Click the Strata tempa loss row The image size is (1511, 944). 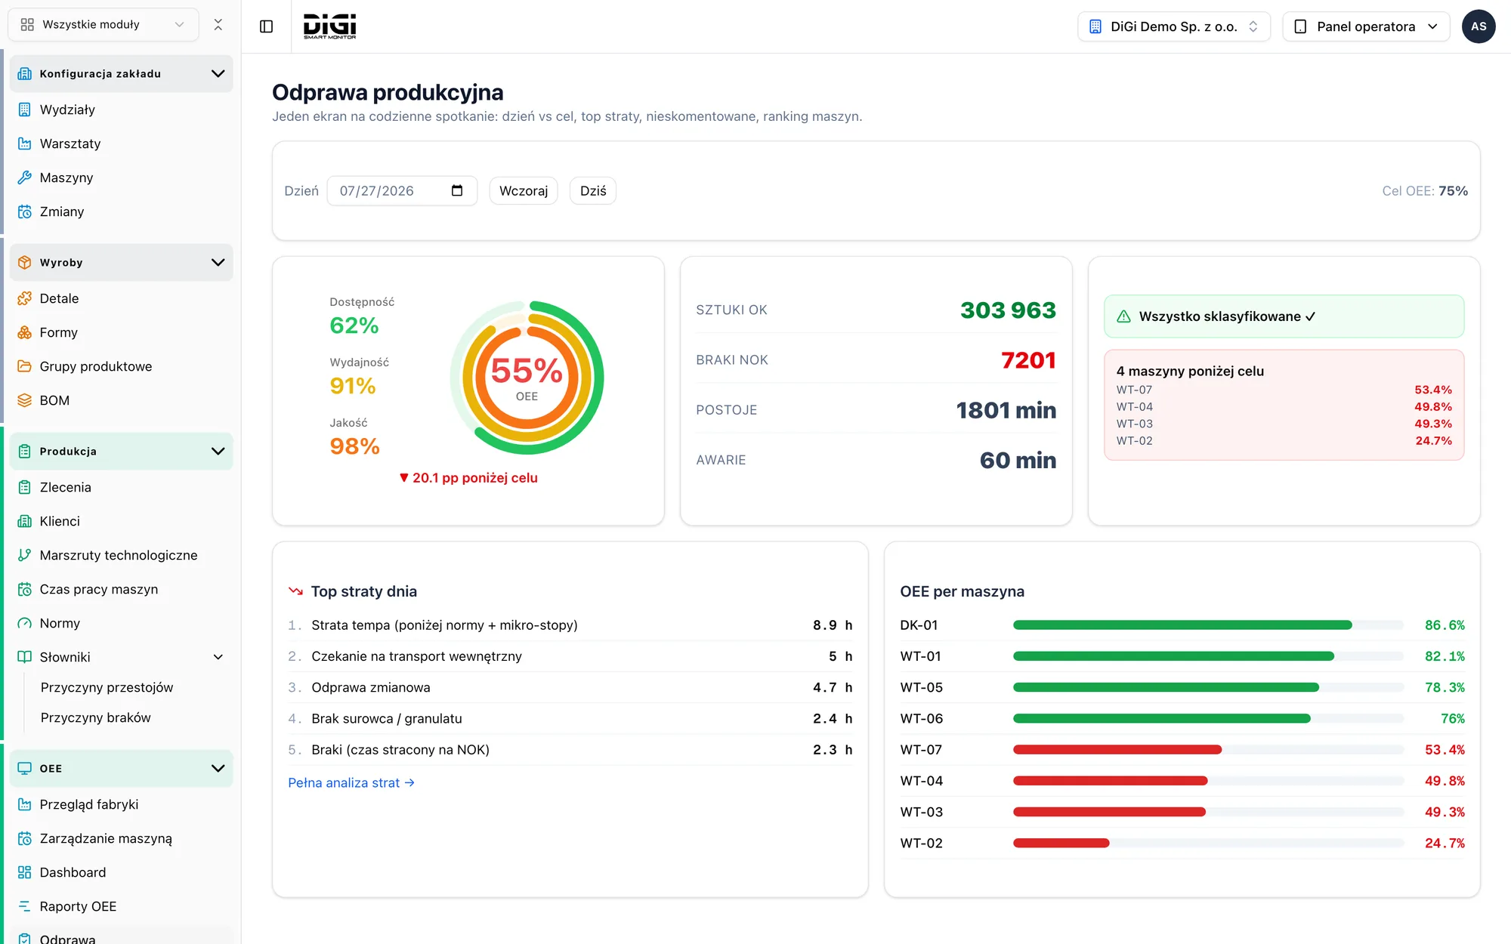[570, 625]
